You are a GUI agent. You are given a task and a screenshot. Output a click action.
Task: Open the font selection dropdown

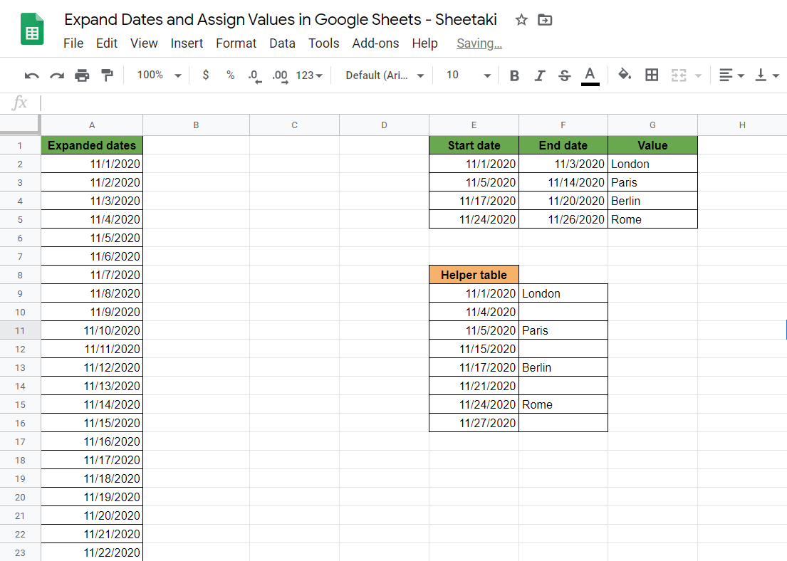pos(382,75)
